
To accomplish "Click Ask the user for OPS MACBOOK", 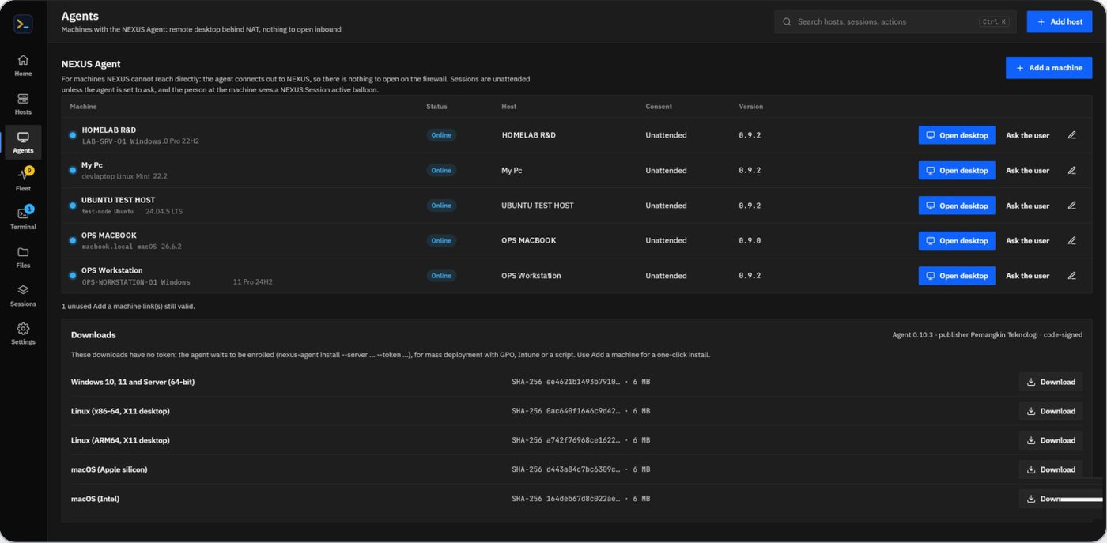I will [1027, 241].
